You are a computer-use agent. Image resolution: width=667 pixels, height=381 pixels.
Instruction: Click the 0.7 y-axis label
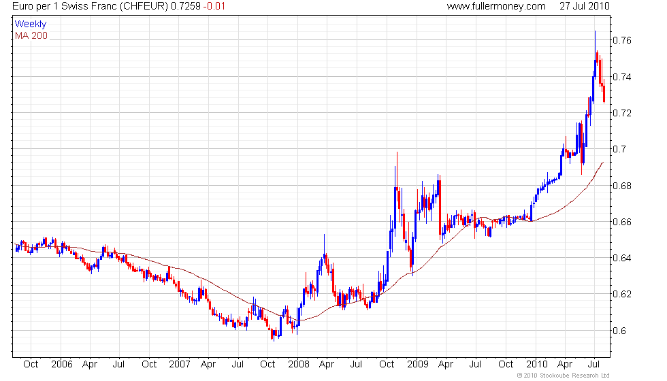click(x=619, y=149)
